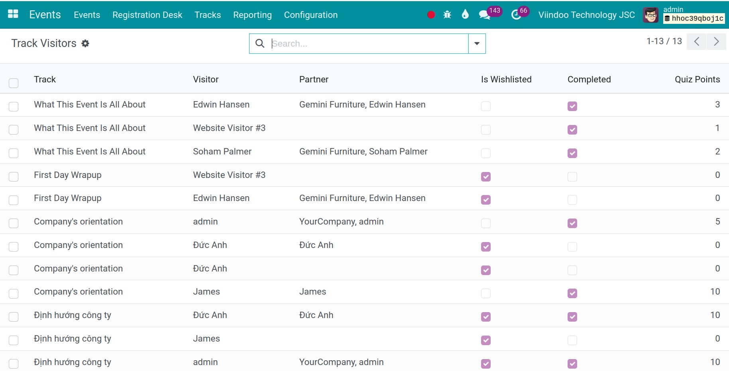Open First Day Wrapup row for Edwin Hansen
The height and width of the screenshot is (371, 729).
(x=364, y=198)
